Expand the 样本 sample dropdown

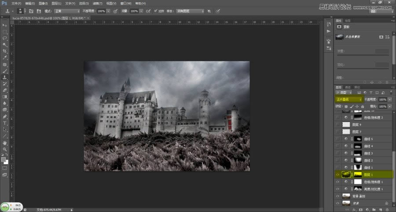click(190, 11)
